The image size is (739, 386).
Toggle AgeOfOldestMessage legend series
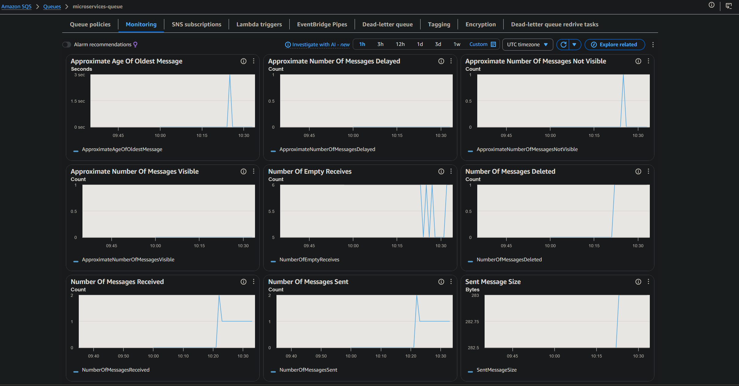click(118, 149)
